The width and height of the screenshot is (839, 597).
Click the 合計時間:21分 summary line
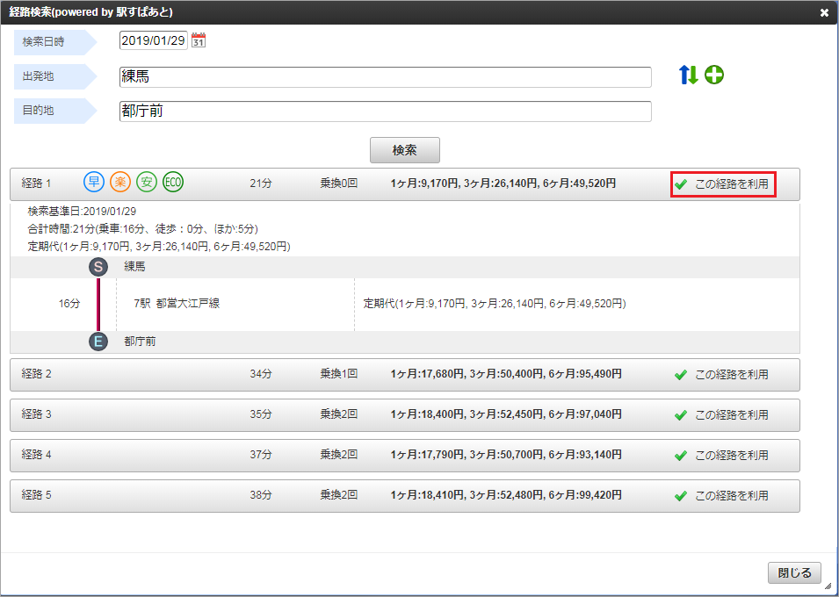143,229
